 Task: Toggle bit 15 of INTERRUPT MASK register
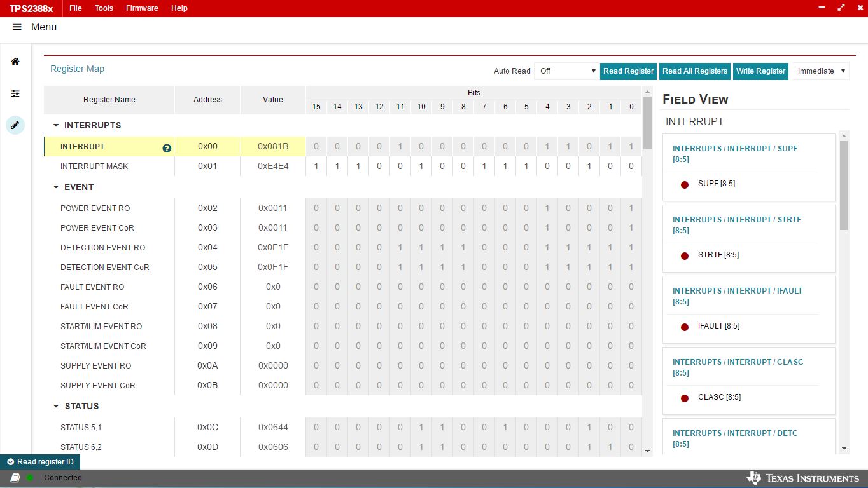[316, 166]
